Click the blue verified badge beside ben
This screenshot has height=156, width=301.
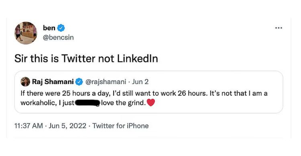coord(61,28)
